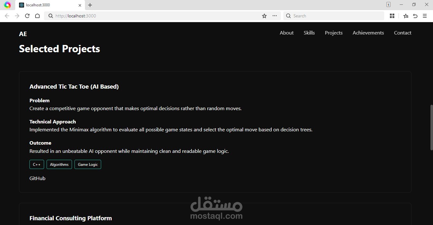Click the browser back arrow

[x=7, y=16]
